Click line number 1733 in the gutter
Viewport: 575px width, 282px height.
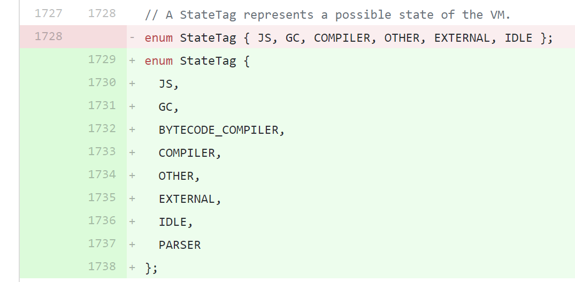click(x=102, y=151)
